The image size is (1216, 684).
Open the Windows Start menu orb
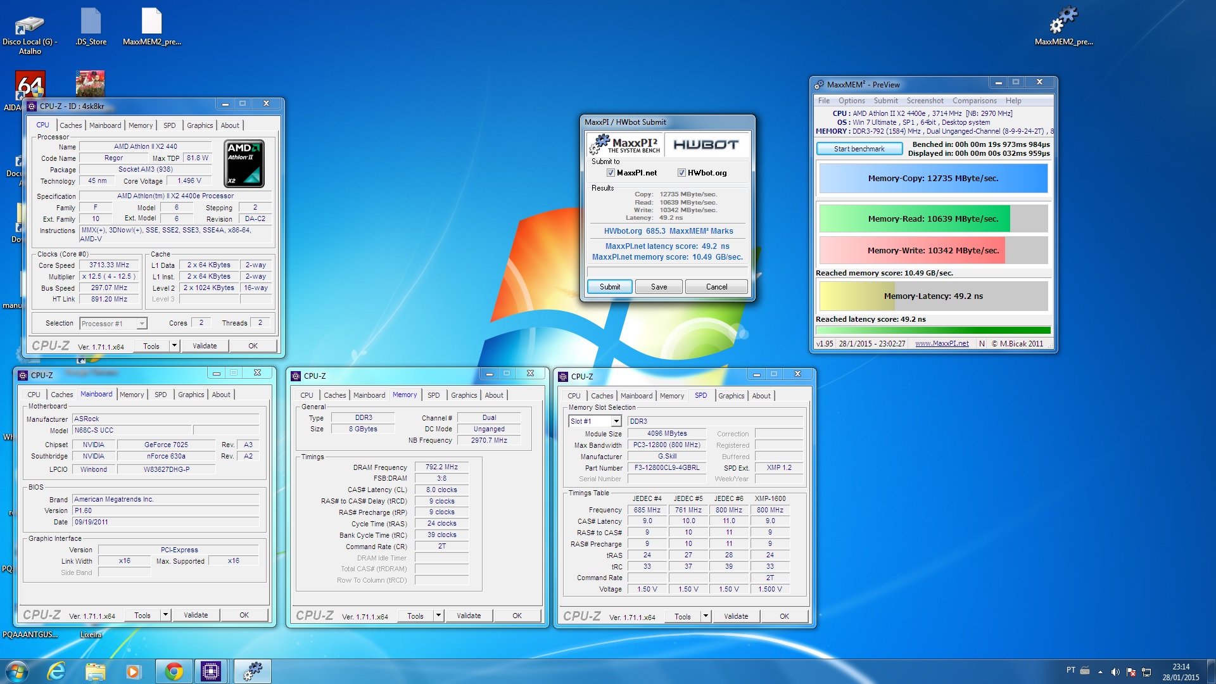coord(17,671)
